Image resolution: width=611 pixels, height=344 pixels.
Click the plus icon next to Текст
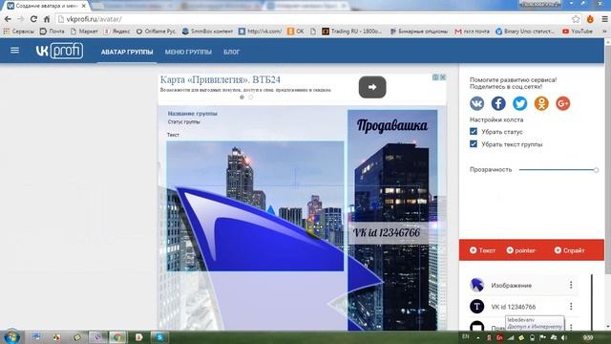pos(474,250)
